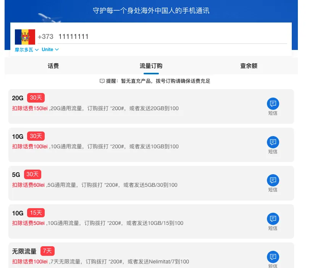Click the header slogan 守护每一个身处海外中国人的手机通讯
The width and height of the screenshot is (312, 268).
(151, 11)
